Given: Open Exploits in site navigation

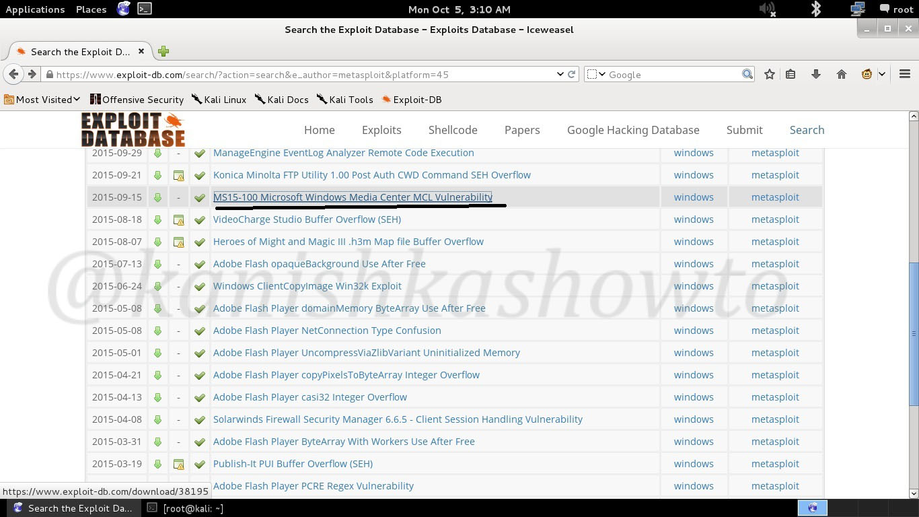Looking at the screenshot, I should point(381,130).
